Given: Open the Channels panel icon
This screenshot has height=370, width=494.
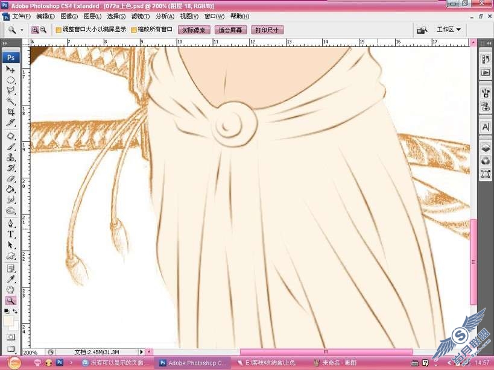Looking at the screenshot, I should (x=486, y=161).
